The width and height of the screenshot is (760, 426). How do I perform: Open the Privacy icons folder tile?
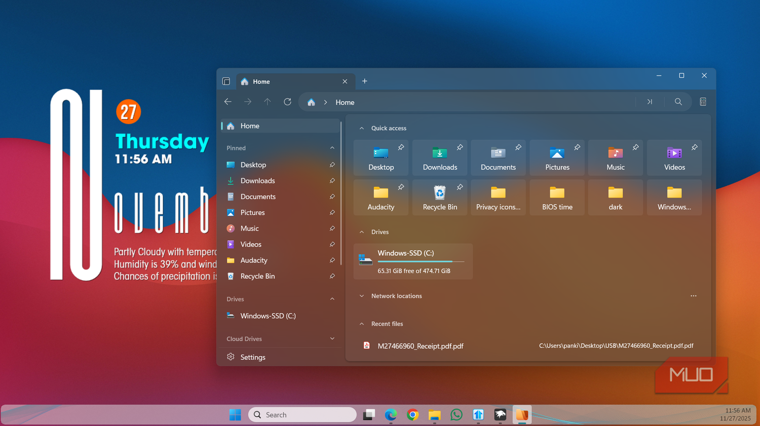pyautogui.click(x=499, y=198)
